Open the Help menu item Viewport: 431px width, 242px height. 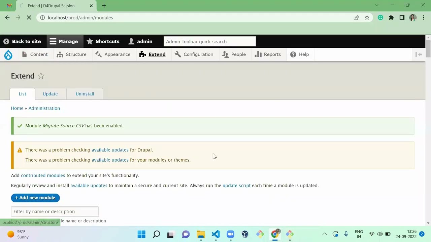pyautogui.click(x=299, y=54)
